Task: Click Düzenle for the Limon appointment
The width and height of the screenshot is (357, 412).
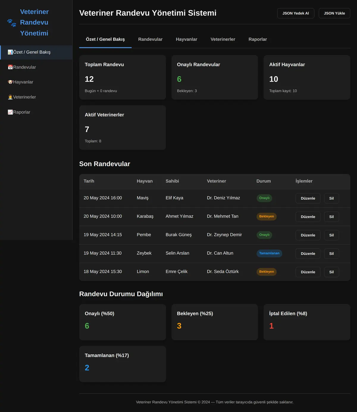Action: point(308,272)
